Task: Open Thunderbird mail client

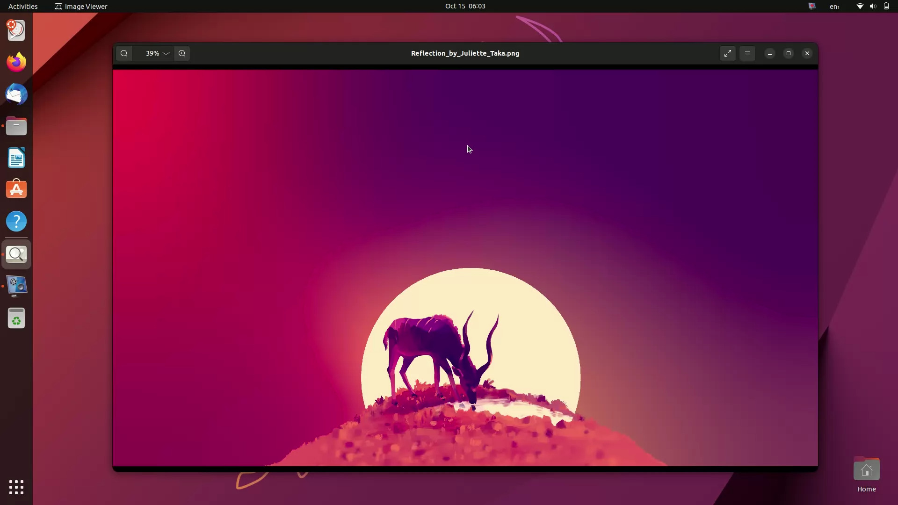Action: pyautogui.click(x=16, y=94)
